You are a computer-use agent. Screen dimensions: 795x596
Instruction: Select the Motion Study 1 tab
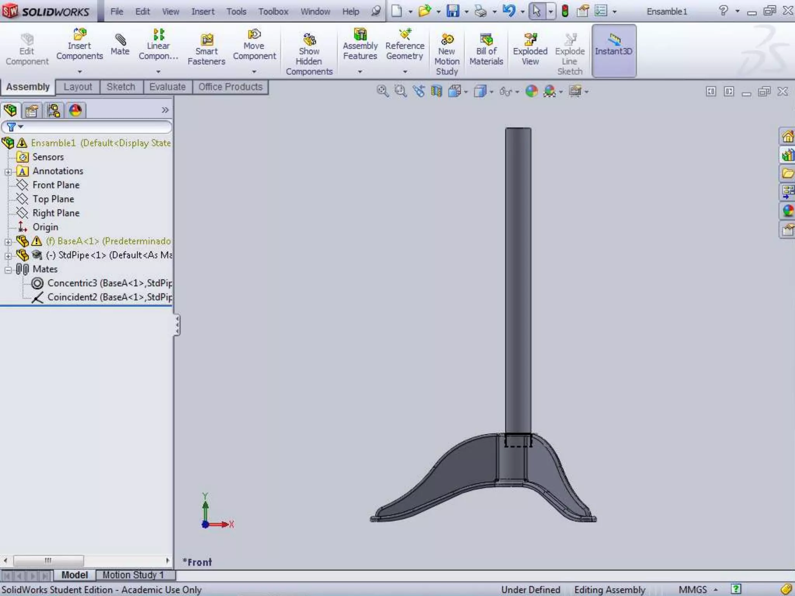[x=133, y=575]
